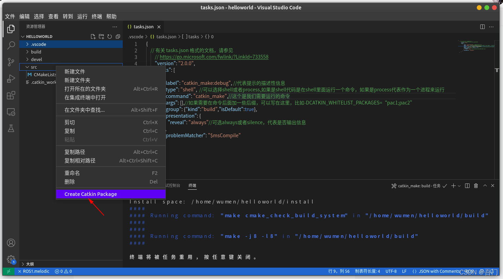Viewport: 503px width, 279px height.
Task: Open the 终端 menu
Action: click(x=97, y=16)
